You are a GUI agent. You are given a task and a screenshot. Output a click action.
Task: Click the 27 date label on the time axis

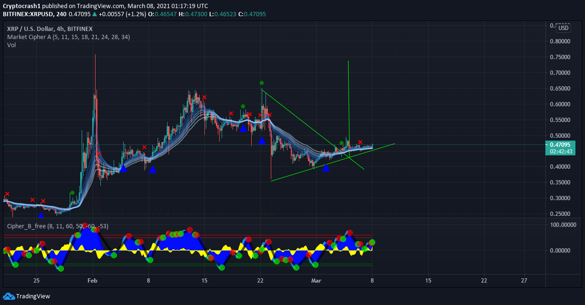pos(524,280)
